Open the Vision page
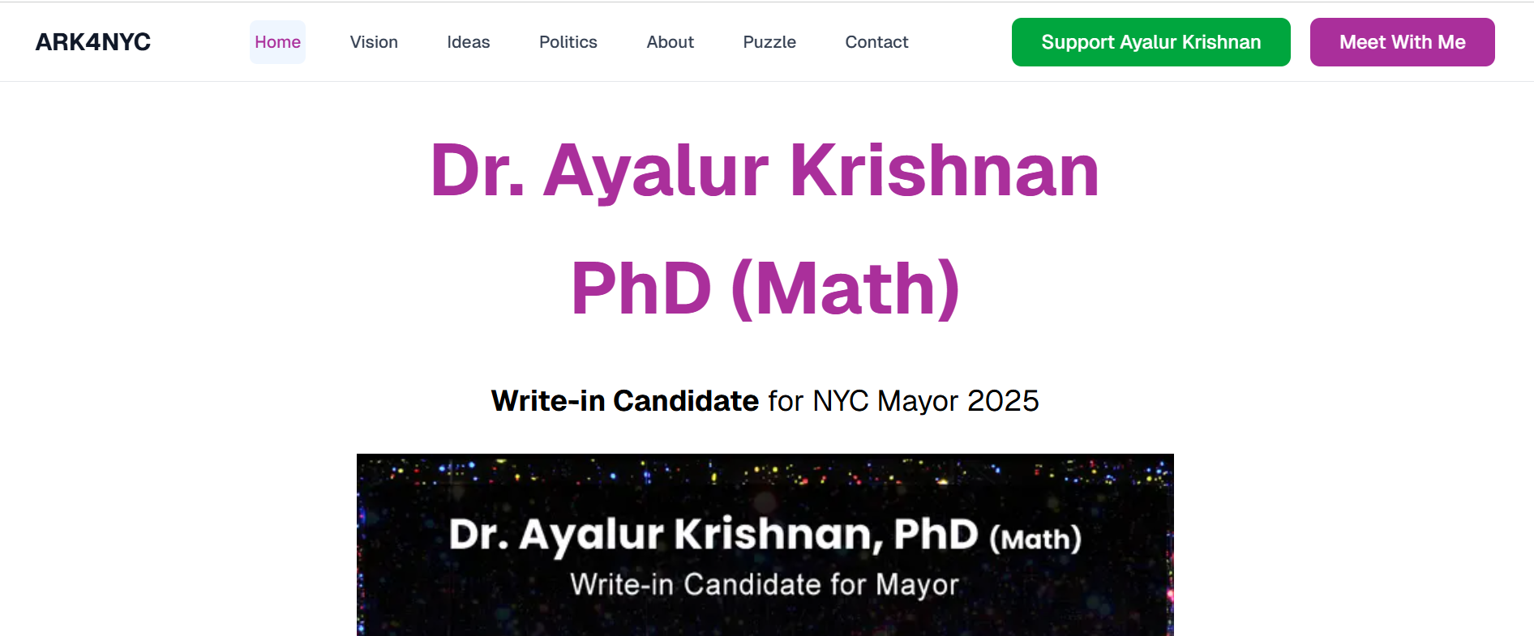Screen dimensions: 1534x636 374,42
